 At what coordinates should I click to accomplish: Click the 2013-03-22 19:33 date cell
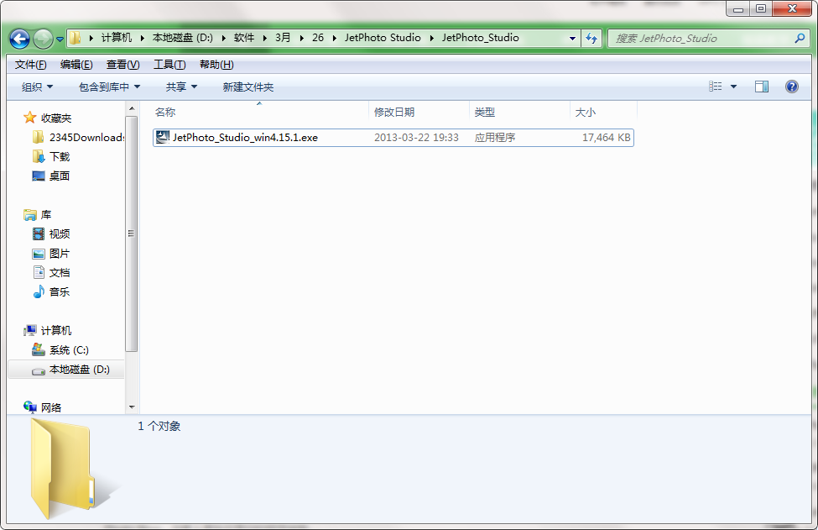416,138
